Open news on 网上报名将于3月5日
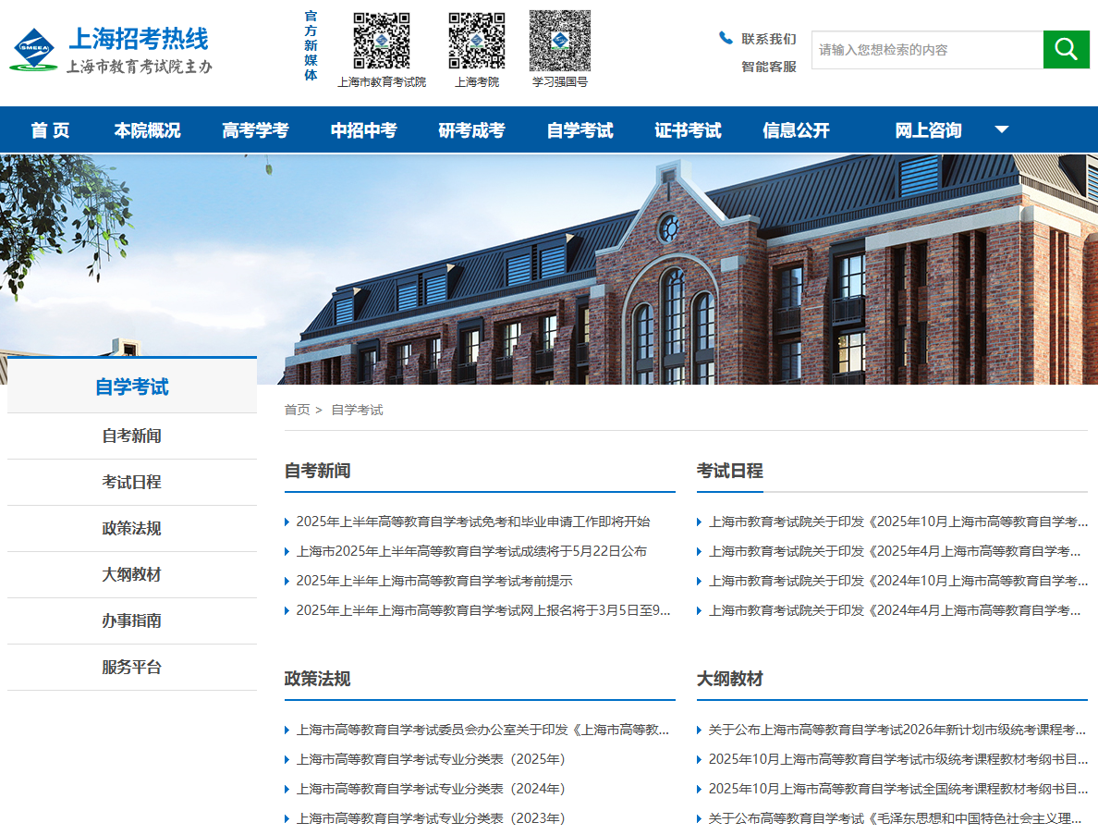Screen dimensions: 1098x835 coord(483,610)
